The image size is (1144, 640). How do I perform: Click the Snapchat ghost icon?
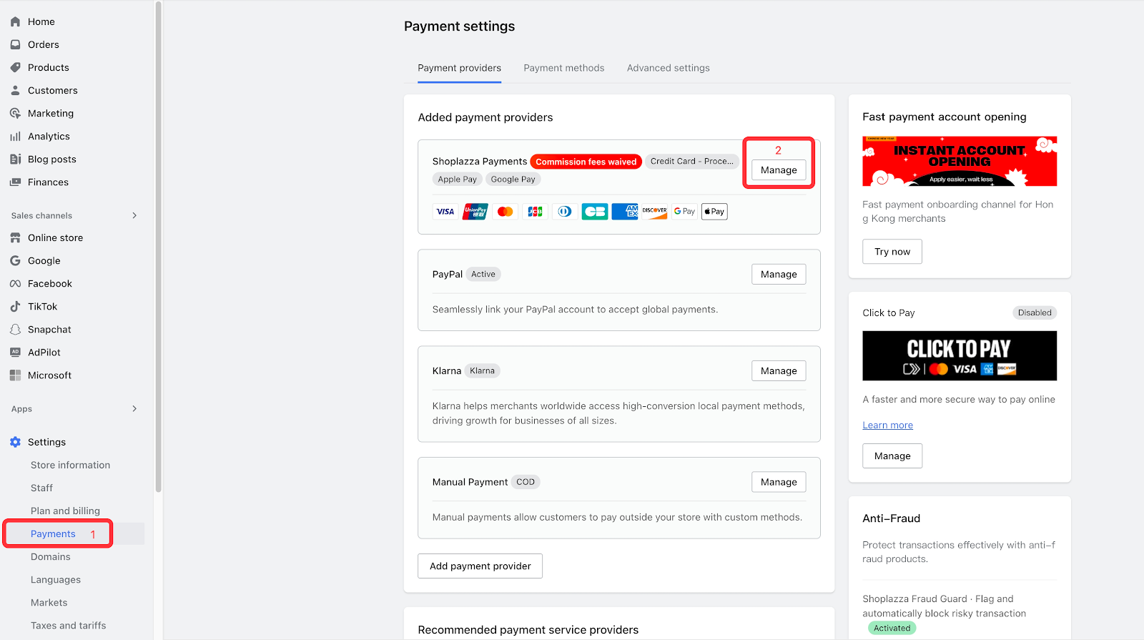tap(15, 330)
